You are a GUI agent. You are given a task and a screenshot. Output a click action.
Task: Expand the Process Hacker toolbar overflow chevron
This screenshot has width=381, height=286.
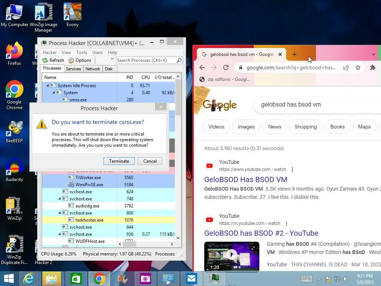pyautogui.click(x=112, y=59)
